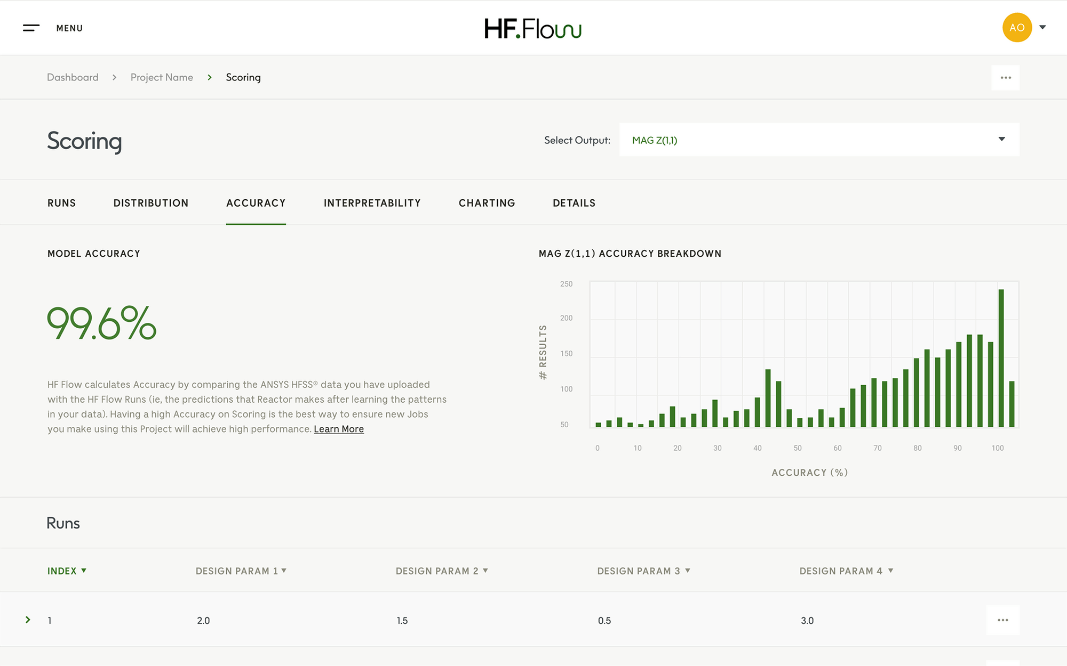Open the account dropdown arrow next to the avatar
The image size is (1067, 666).
[1042, 27]
